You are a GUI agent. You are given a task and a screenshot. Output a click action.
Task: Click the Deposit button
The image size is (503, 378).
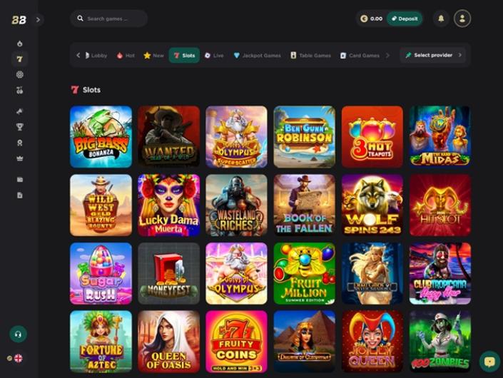coord(405,19)
